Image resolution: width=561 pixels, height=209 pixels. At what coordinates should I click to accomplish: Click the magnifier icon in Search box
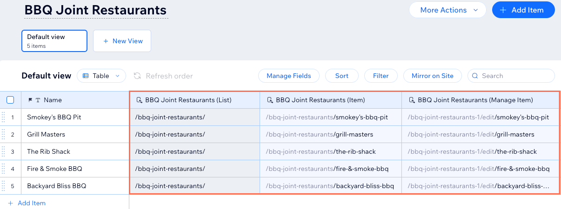[x=475, y=76]
